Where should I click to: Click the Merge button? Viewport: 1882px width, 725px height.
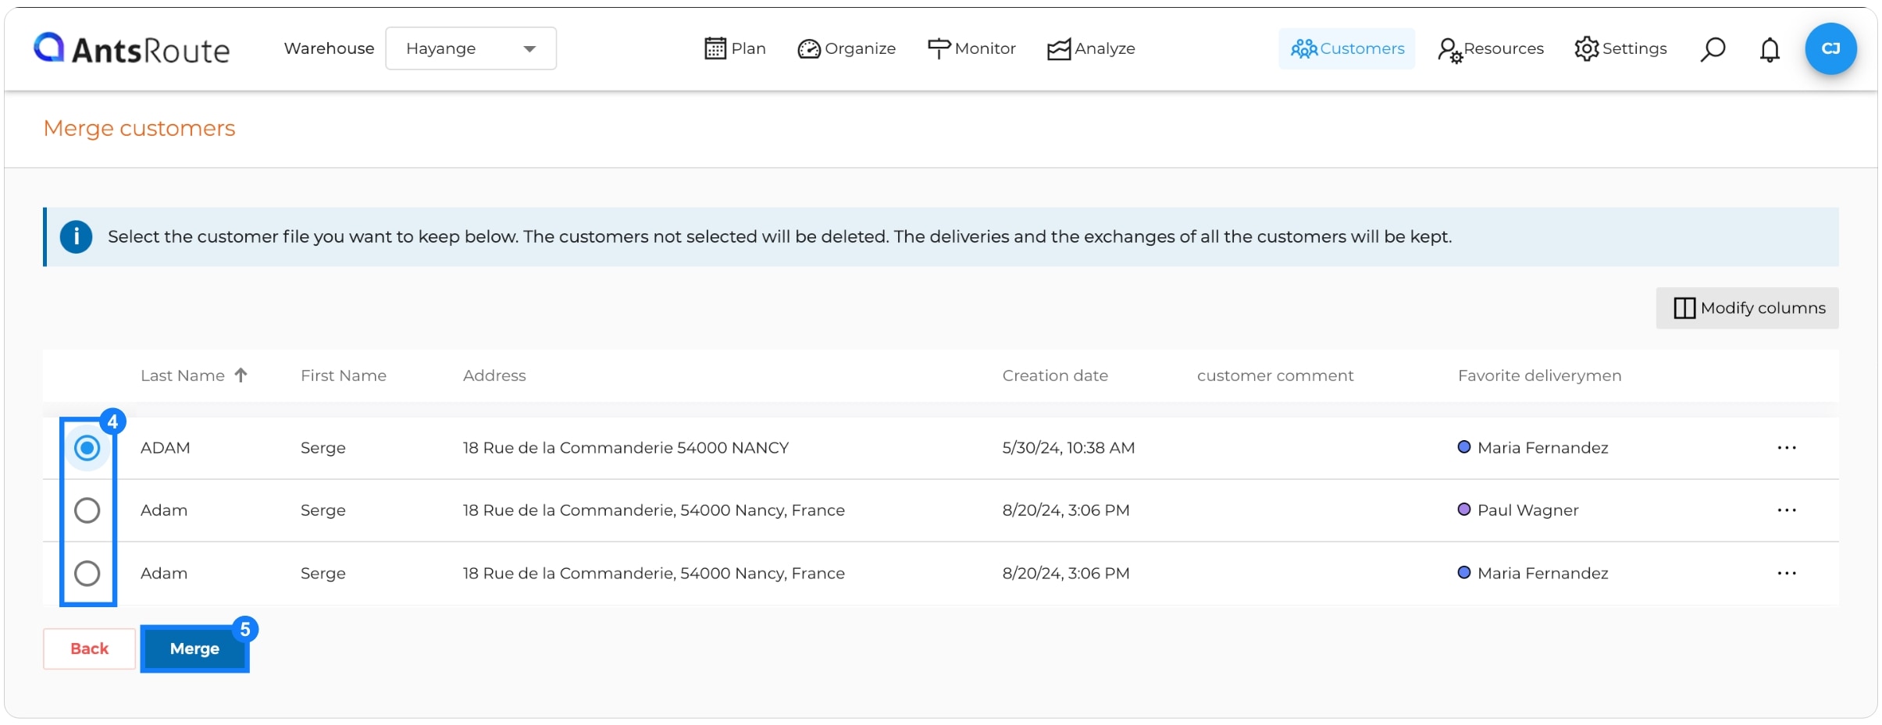194,649
